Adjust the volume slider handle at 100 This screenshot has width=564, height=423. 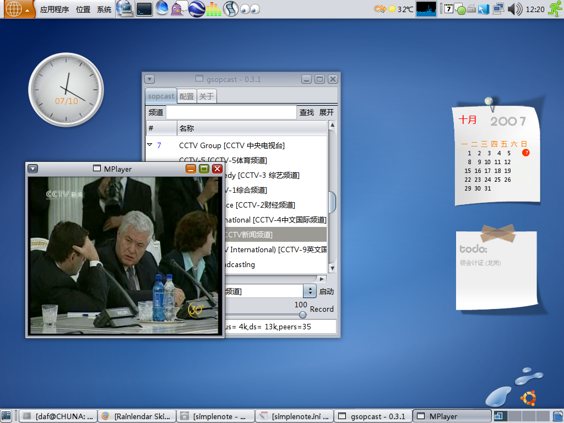(x=303, y=314)
